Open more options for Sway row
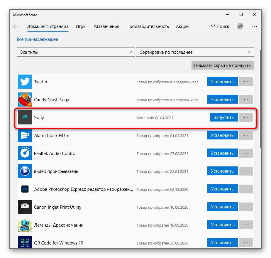This screenshot has width=271, height=258. coord(246,117)
